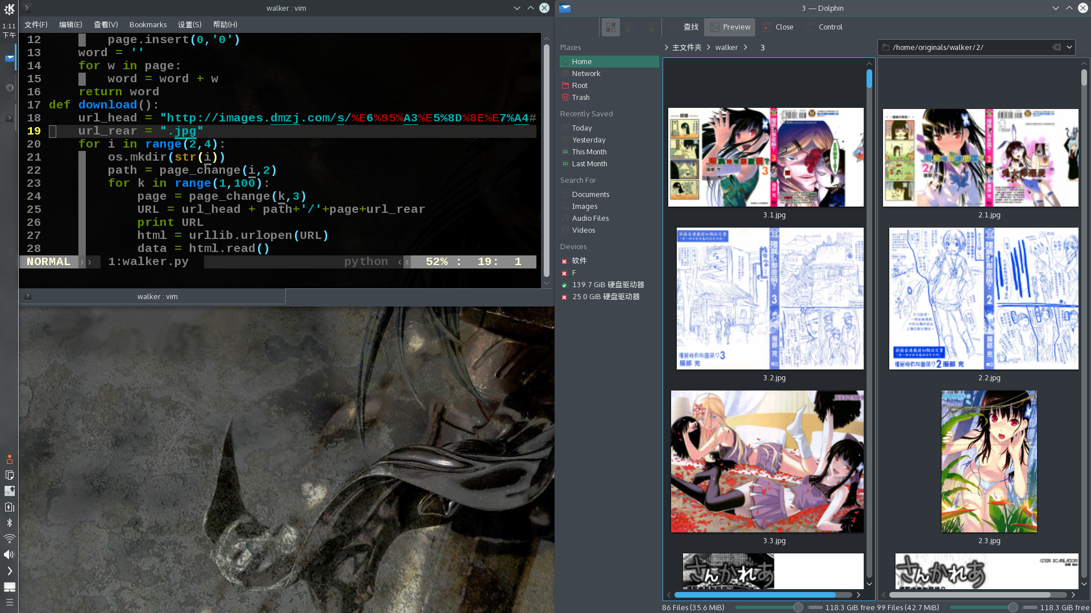
Task: Open location history dropdown arrow
Action: point(1069,47)
